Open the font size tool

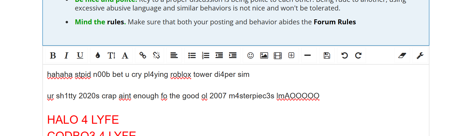click(111, 55)
